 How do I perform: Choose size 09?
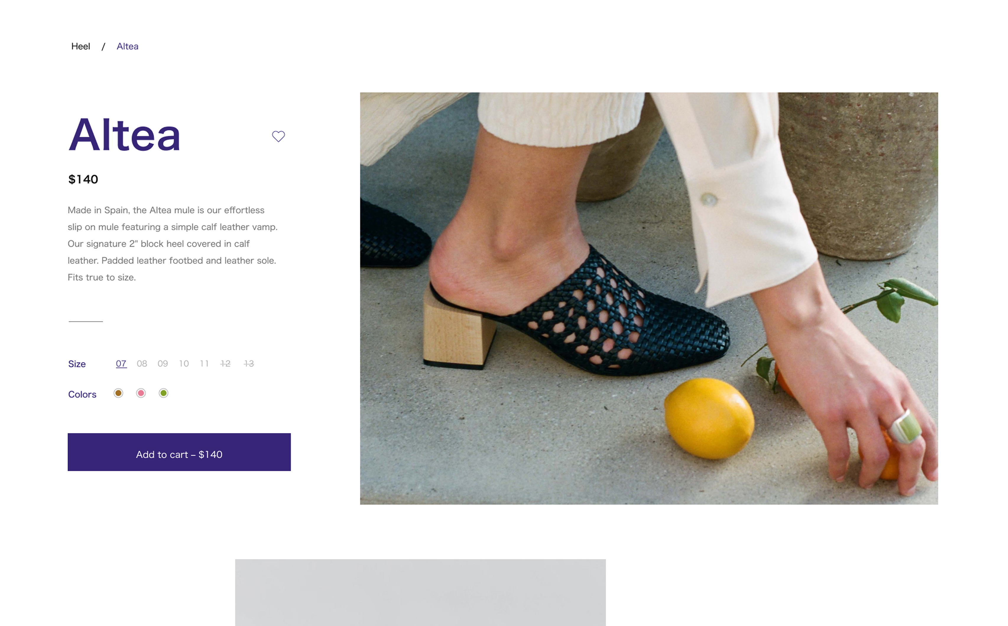pyautogui.click(x=163, y=364)
